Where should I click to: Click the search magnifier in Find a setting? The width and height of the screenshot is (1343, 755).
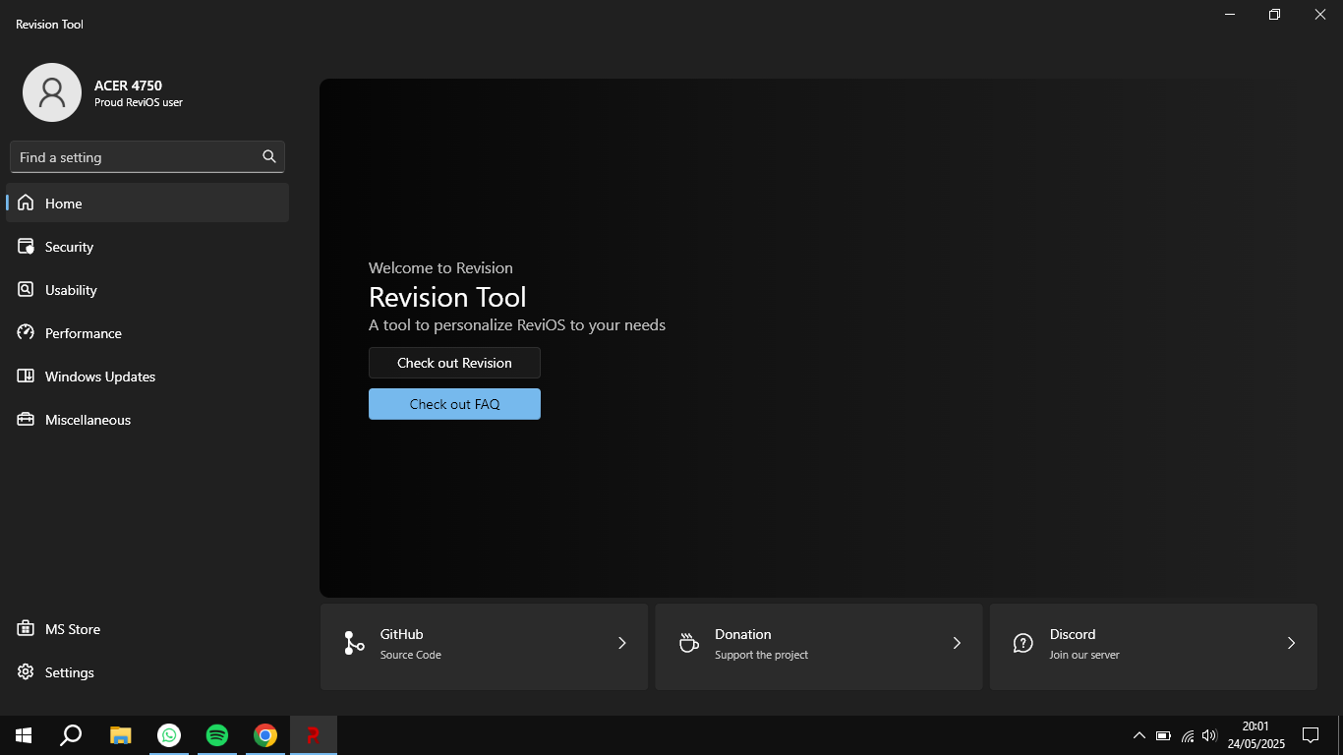click(269, 156)
